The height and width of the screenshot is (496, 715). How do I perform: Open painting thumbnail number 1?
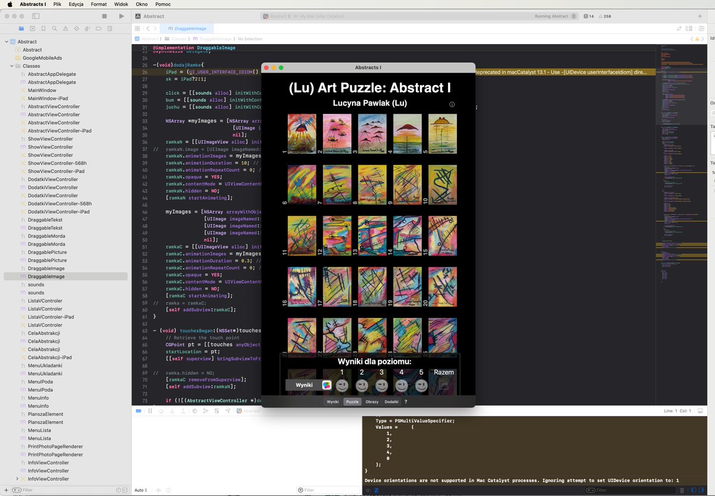point(301,135)
